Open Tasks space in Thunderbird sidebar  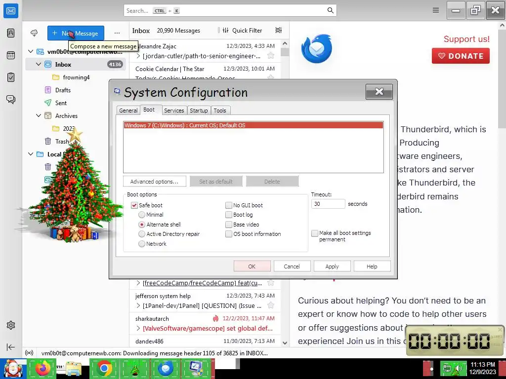point(11,77)
